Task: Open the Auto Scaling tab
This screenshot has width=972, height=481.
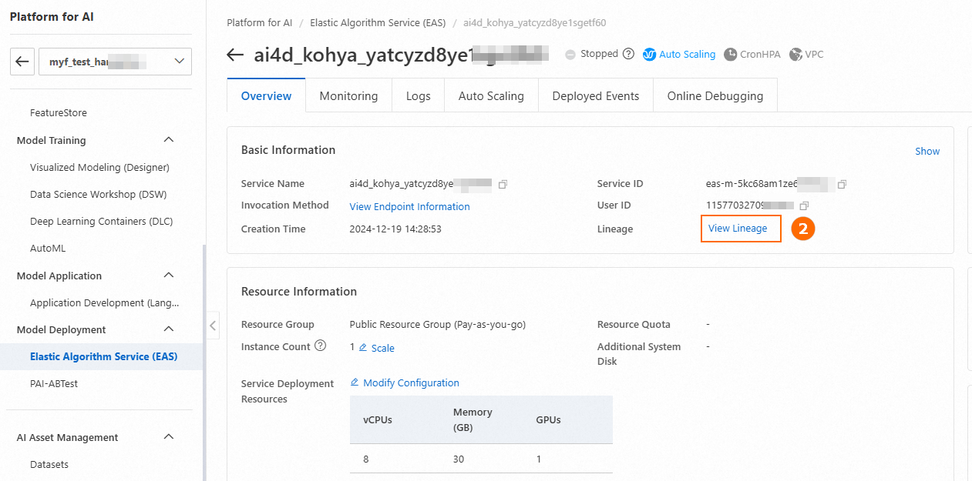Action: tap(491, 96)
